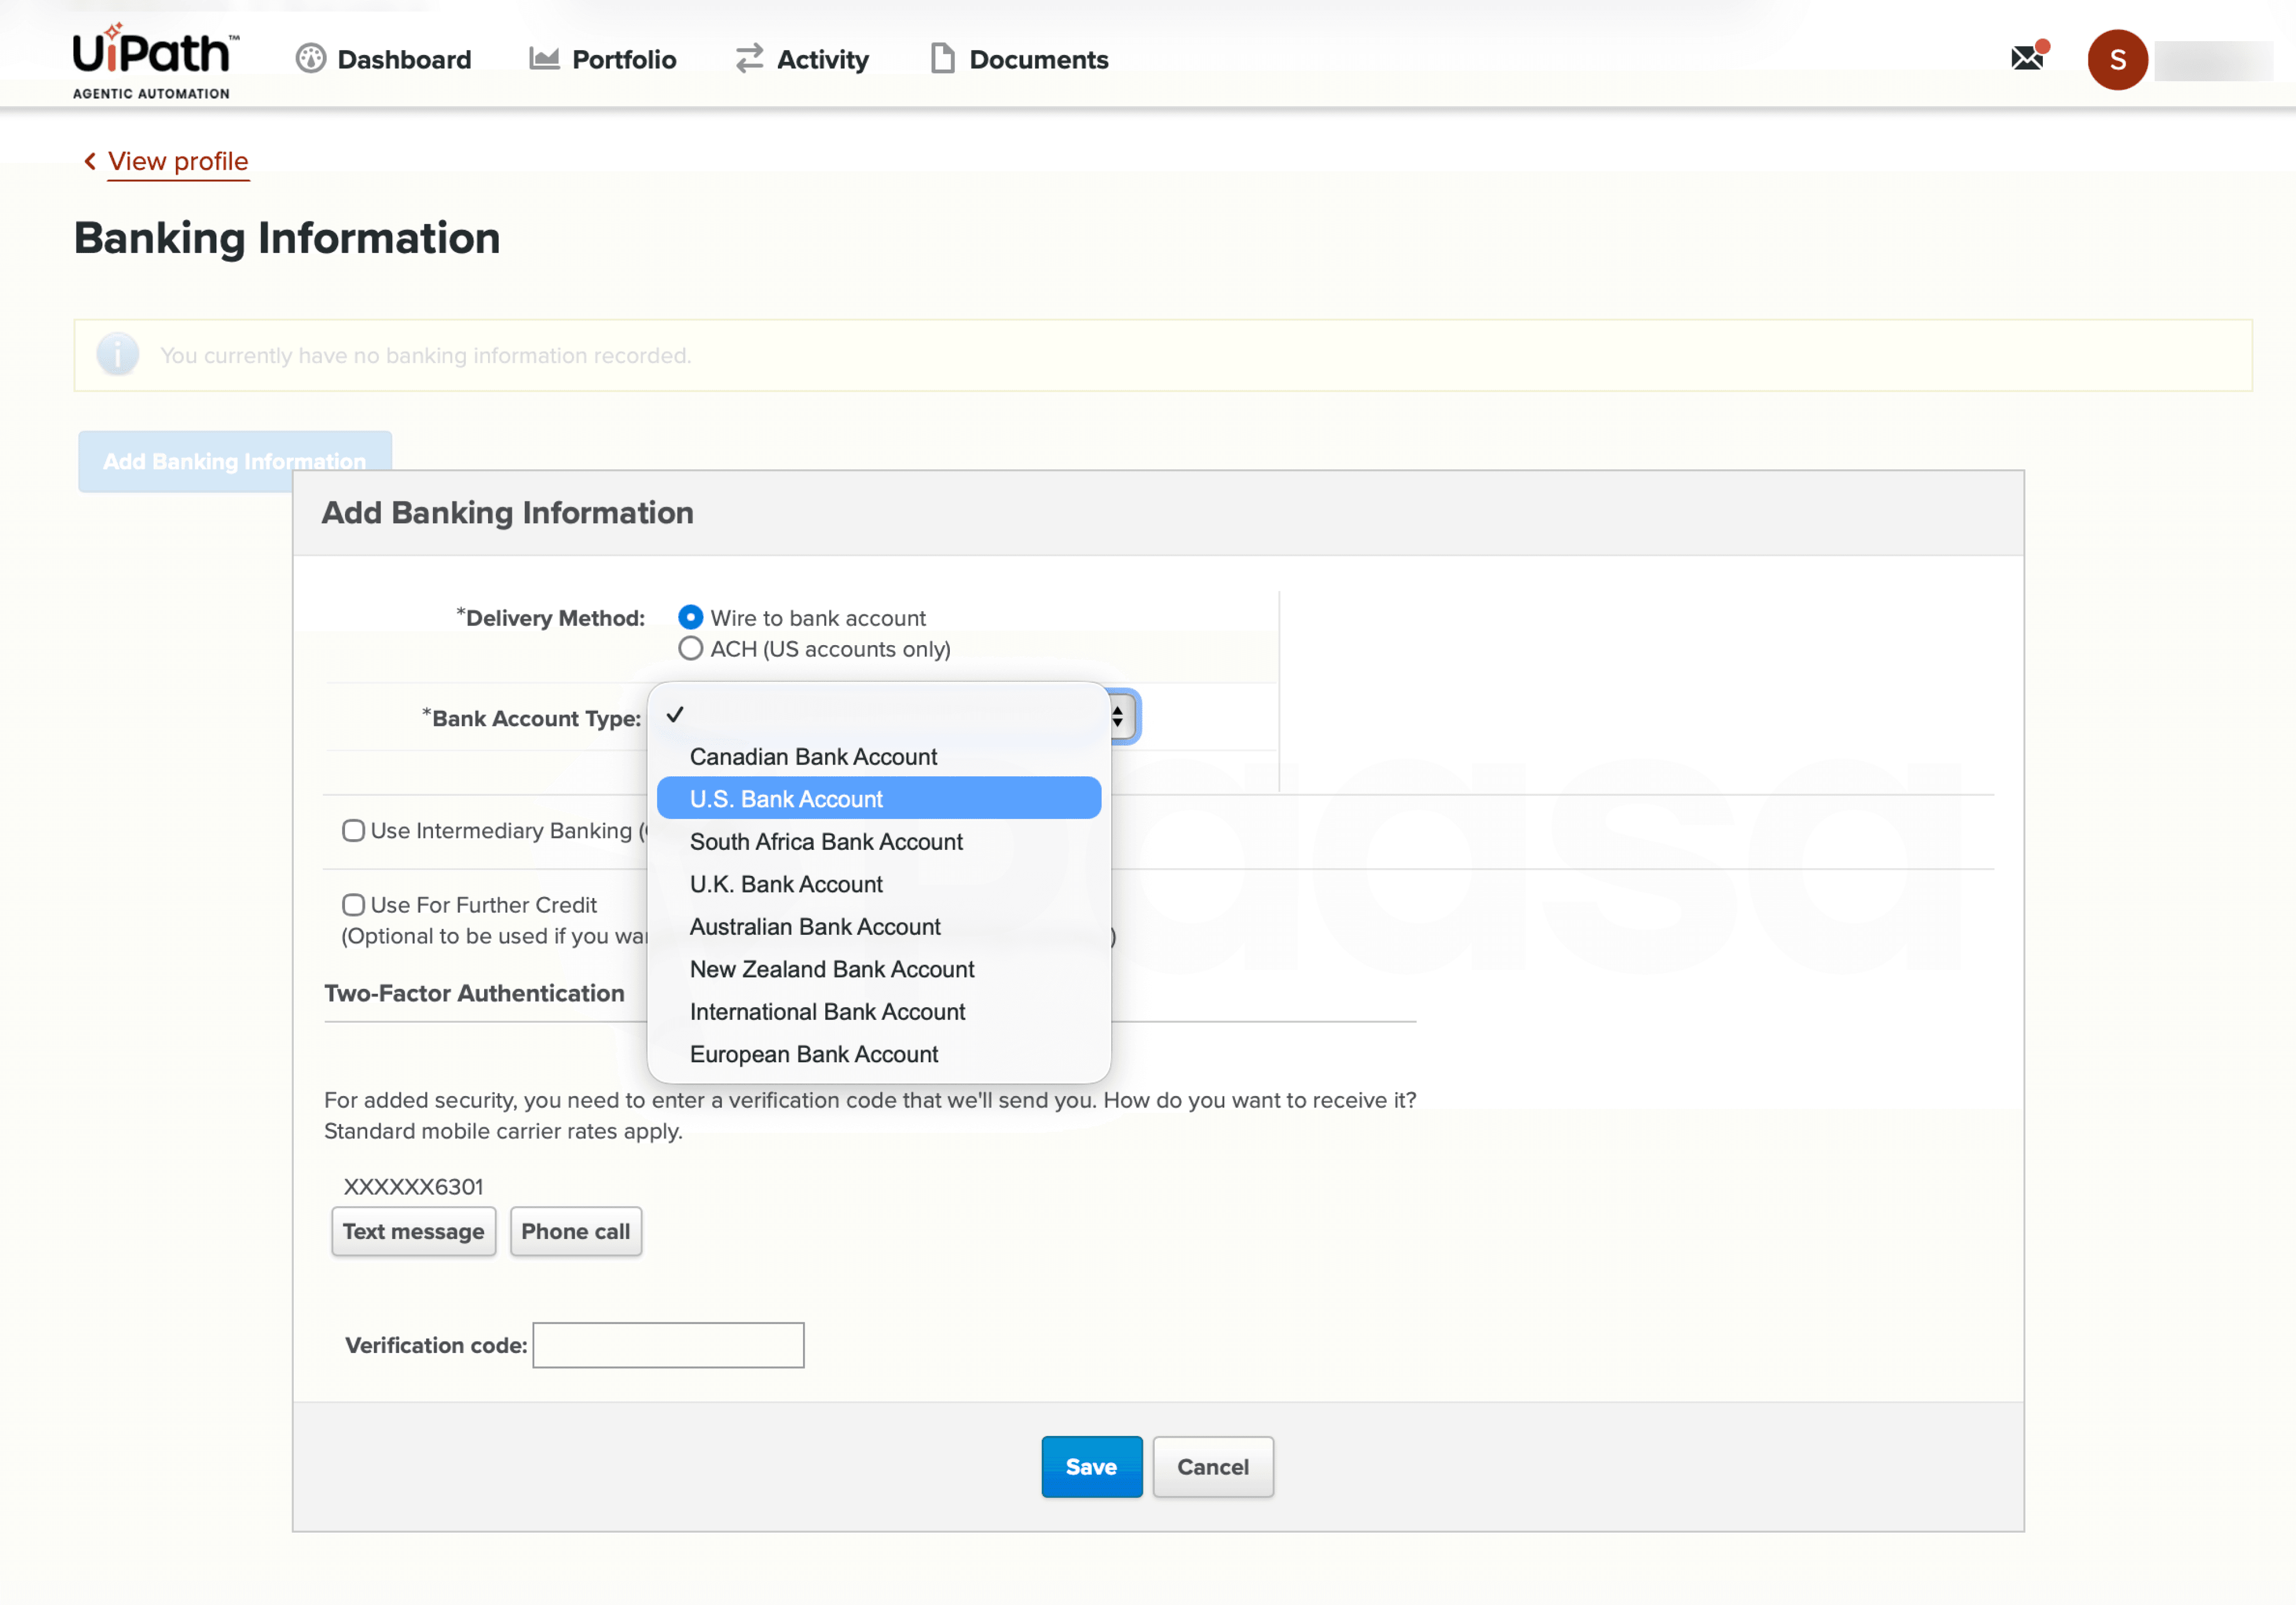Image resolution: width=2296 pixels, height=1605 pixels.
Task: Click the UiPath logo
Action: (x=153, y=60)
